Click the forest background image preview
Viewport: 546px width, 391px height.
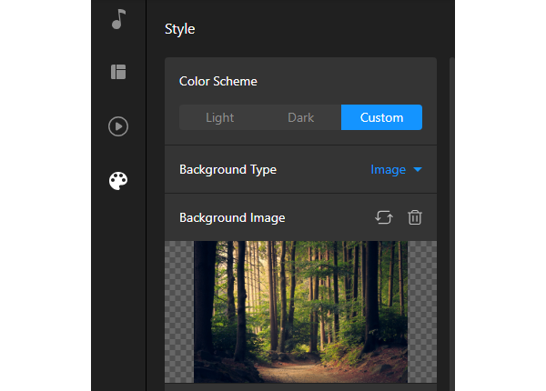point(300,312)
